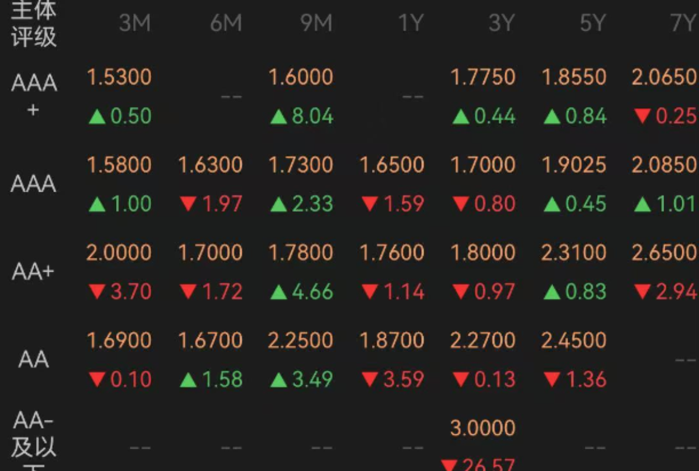Click the red down arrow beside 3.59
Viewport: 699px width, 471px height.
[370, 379]
